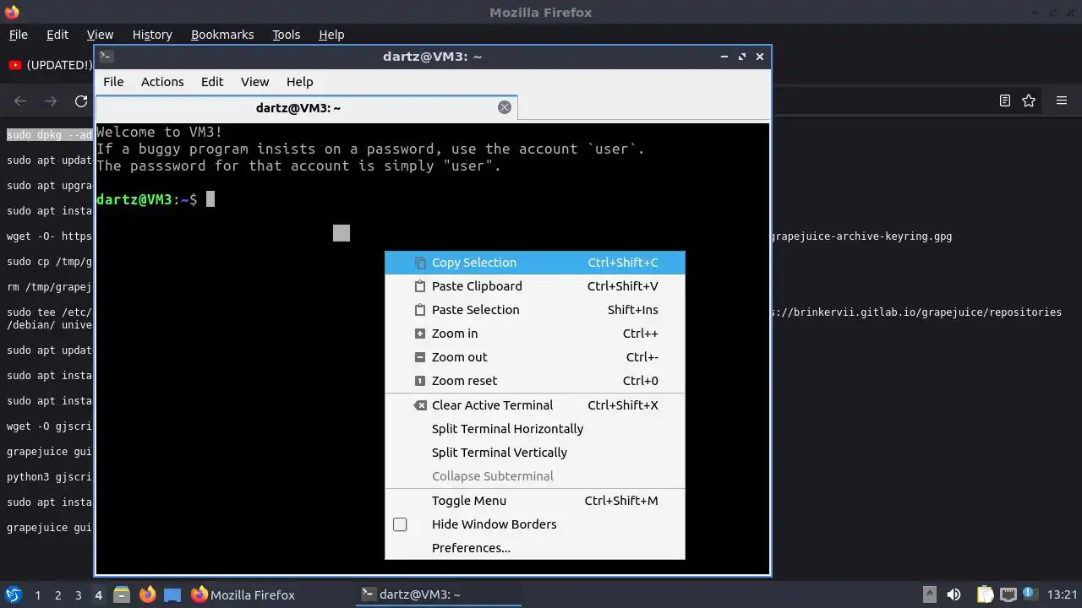Click the Firefox back arrow button
Viewport: 1082px width, 608px height.
(20, 101)
